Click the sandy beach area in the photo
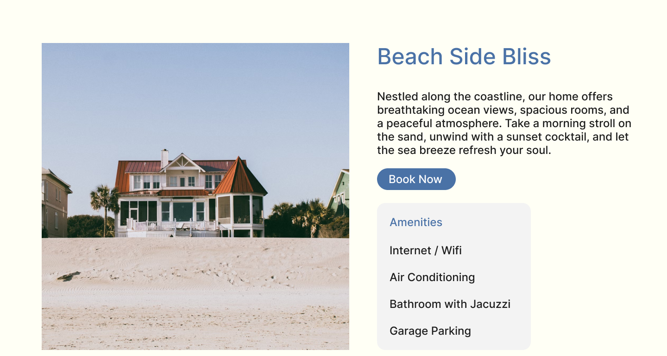The image size is (667, 356). [x=195, y=294]
